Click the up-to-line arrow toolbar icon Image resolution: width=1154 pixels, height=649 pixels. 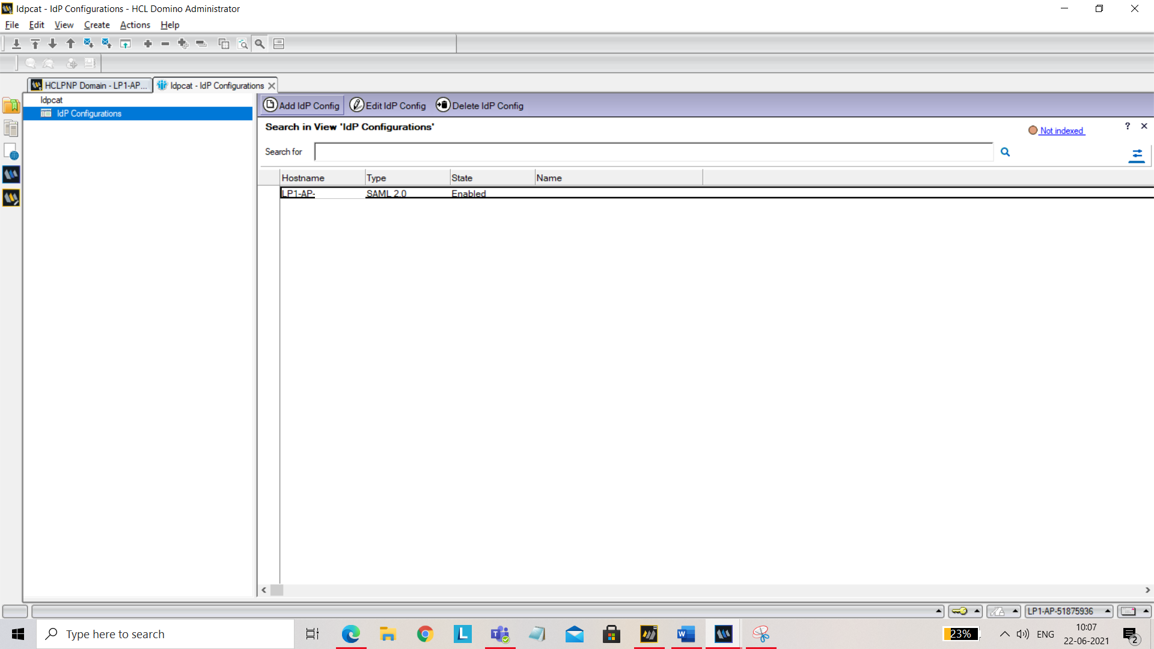(35, 43)
